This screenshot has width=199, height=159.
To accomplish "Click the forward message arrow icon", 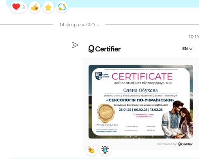I will point(75,45).
